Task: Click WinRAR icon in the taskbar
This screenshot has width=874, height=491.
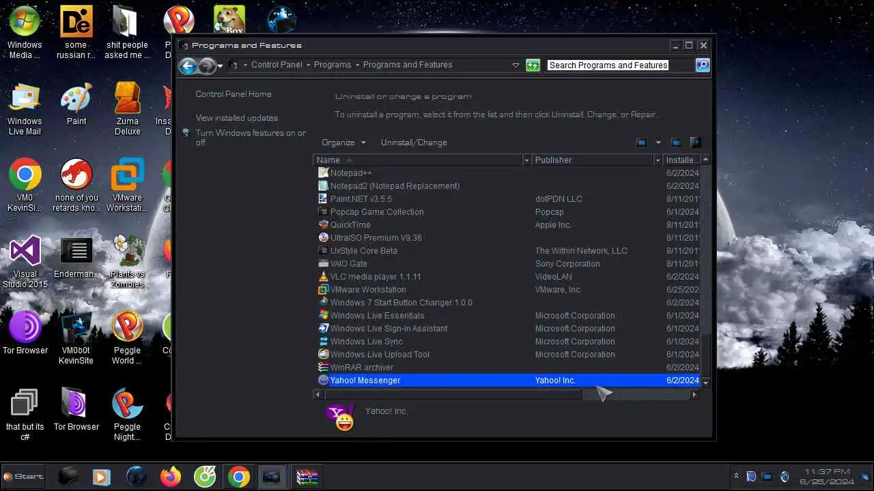Action: pyautogui.click(x=307, y=477)
